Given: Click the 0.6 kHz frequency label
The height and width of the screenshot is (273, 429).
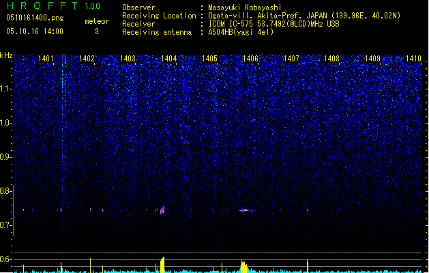Looking at the screenshot, I should pyautogui.click(x=5, y=259).
